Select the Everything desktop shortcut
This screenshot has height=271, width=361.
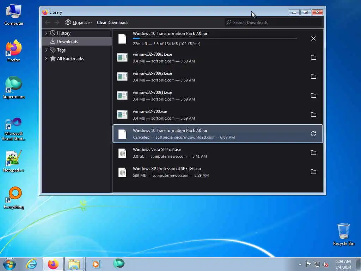click(14, 198)
